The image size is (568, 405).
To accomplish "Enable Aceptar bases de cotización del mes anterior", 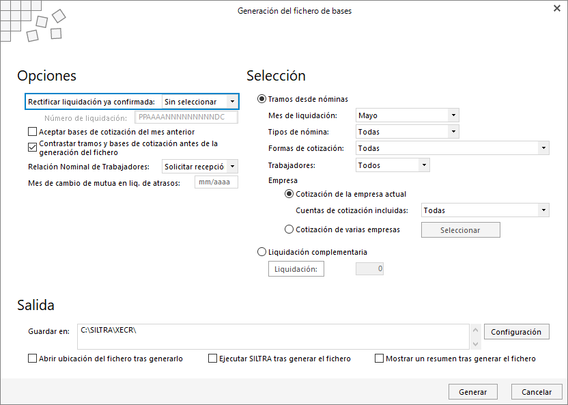I will tap(32, 132).
